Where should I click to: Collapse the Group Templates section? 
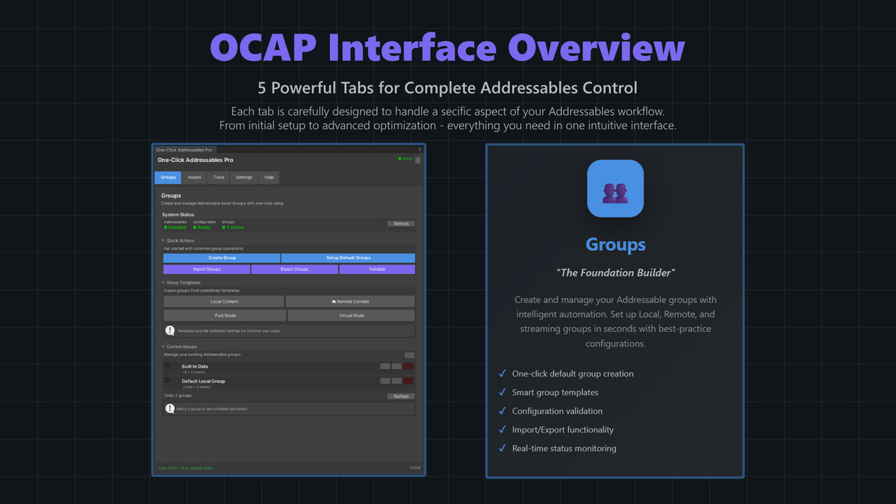pyautogui.click(x=163, y=283)
